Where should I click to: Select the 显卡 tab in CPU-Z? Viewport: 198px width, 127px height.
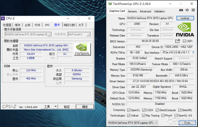[x=57, y=25]
